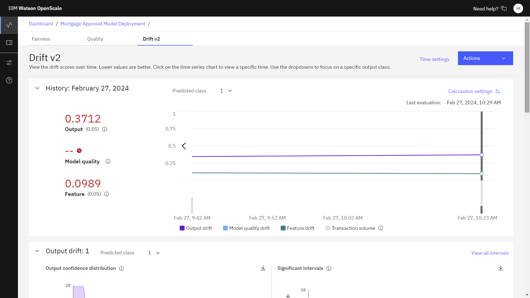The width and height of the screenshot is (530, 298).
Task: Click the Last evaluation timestamp text
Action: pyautogui.click(x=474, y=103)
